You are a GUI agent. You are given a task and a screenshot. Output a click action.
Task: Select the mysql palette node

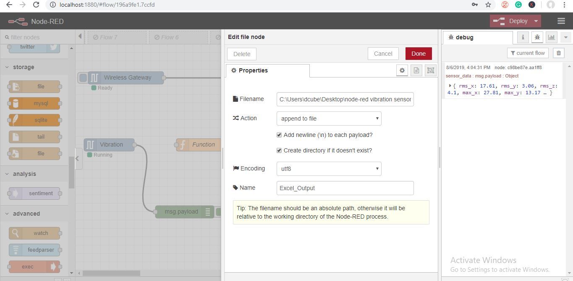tap(34, 103)
